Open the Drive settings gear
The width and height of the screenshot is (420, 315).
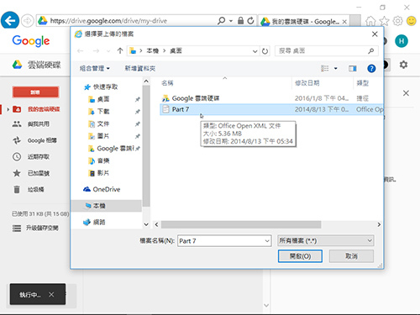[403, 65]
